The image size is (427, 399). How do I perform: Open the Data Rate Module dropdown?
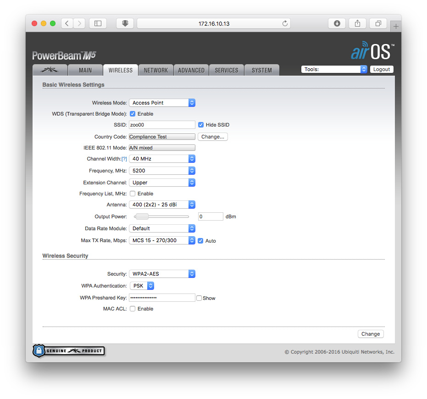point(162,228)
